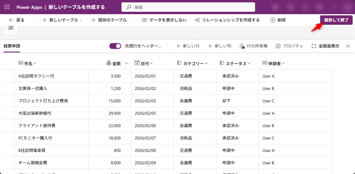Select cell プロジェクト打ち上げ費用

pyautogui.click(x=52, y=101)
